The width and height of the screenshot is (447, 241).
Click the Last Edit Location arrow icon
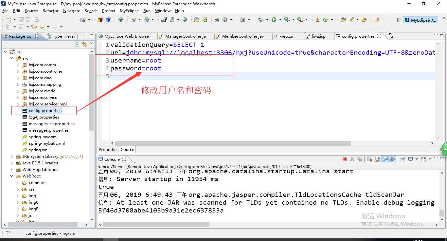coord(34,27)
